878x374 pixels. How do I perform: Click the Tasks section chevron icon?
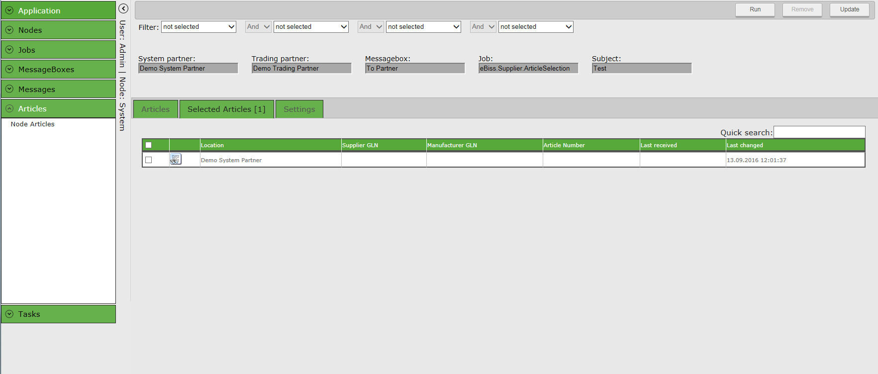[x=9, y=314]
